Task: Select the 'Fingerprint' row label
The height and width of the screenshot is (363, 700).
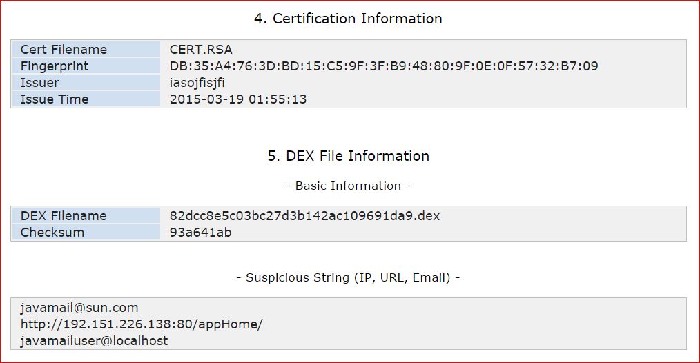Action: click(55, 66)
